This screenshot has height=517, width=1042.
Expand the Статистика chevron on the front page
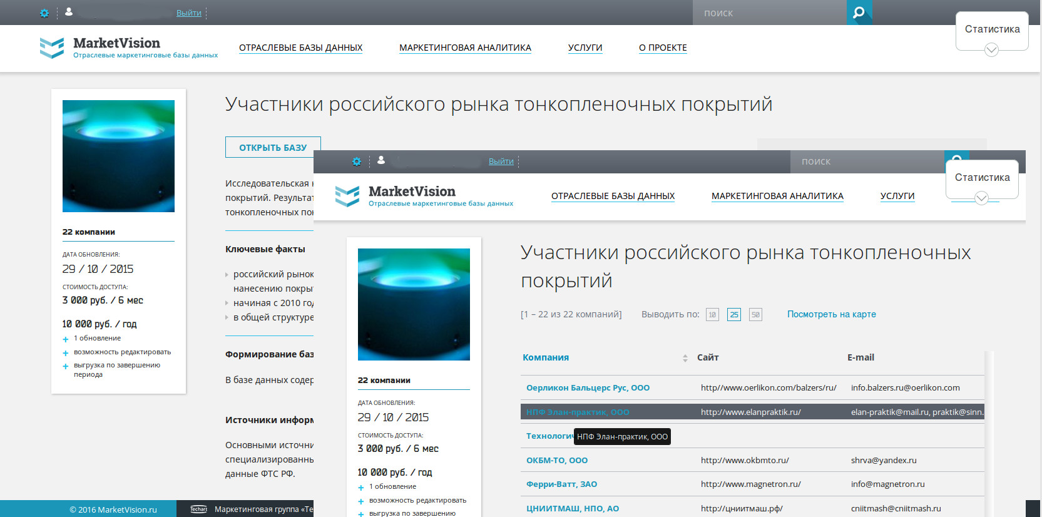[x=981, y=198]
